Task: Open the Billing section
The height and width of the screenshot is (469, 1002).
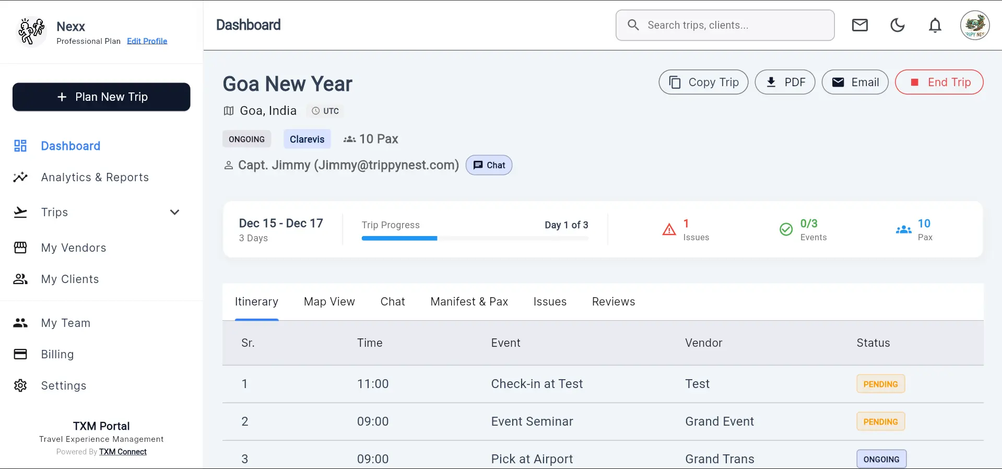Action: [57, 355]
